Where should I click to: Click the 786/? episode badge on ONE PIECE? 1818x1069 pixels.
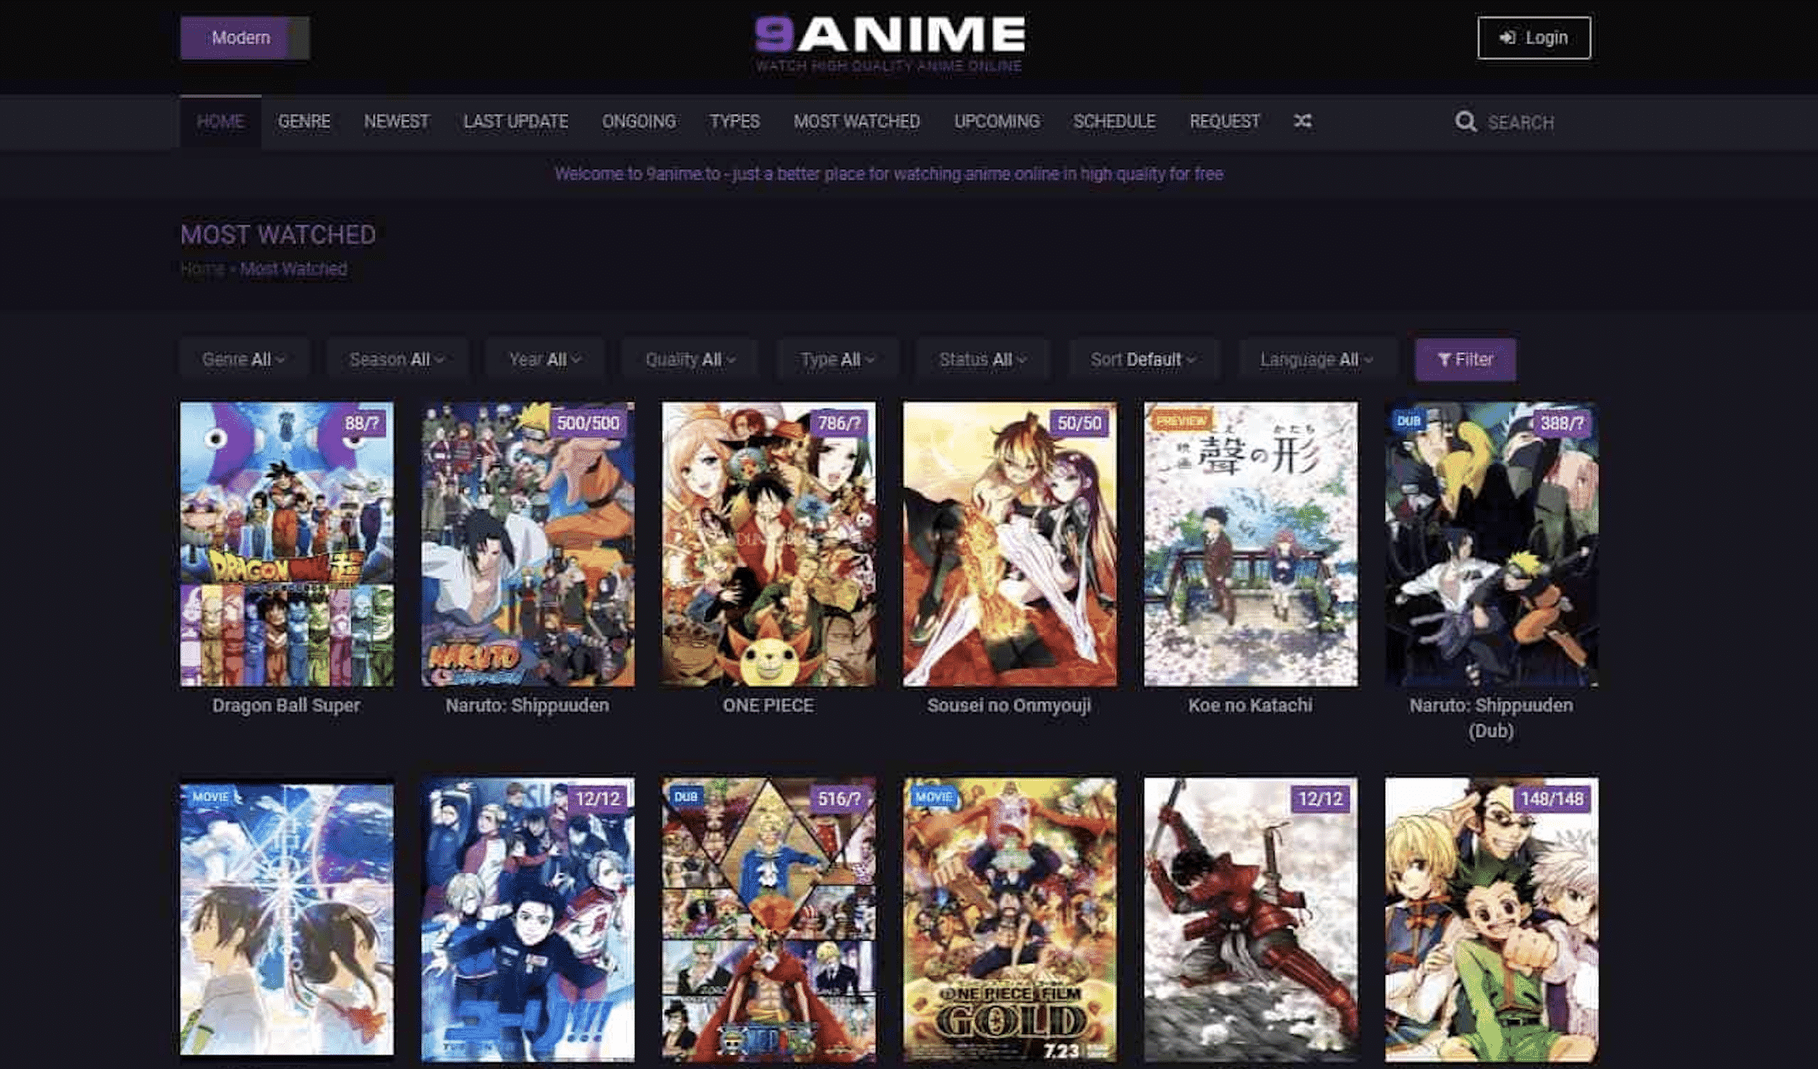(x=837, y=423)
